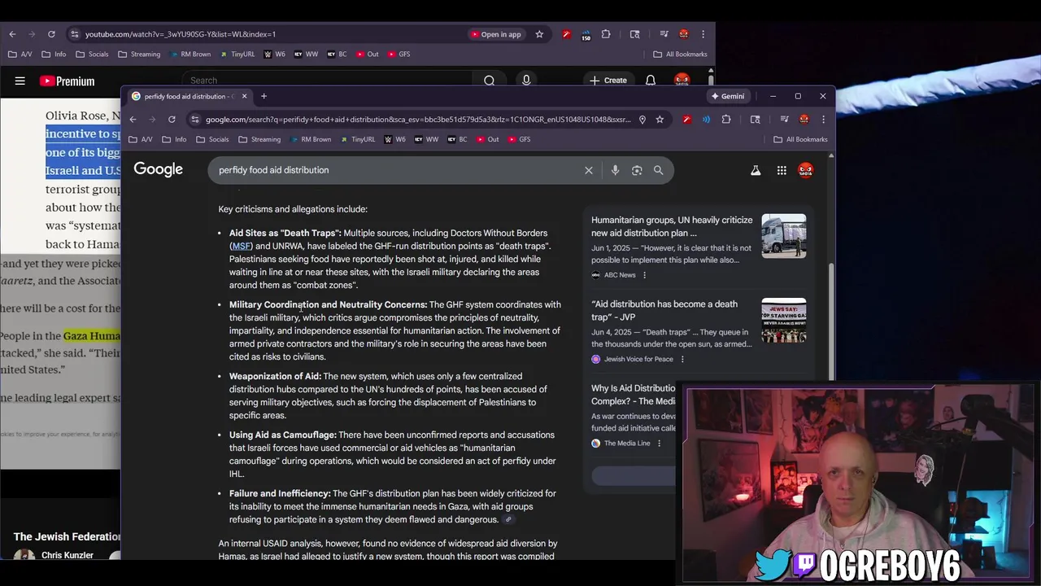View site information for google.com
Viewport: 1041px width, 586px height.
pos(194,120)
